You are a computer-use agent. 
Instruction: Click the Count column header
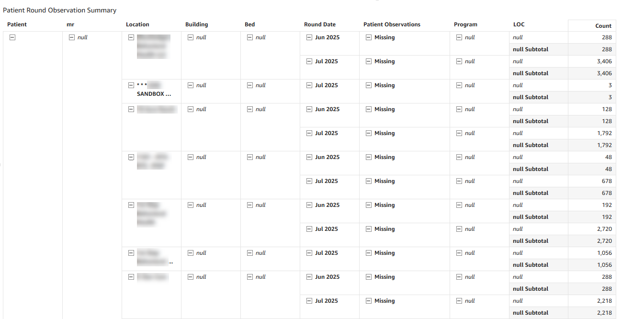603,26
